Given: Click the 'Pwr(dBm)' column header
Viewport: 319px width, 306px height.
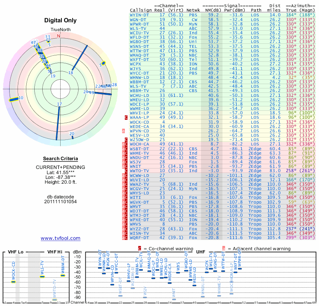Looking at the screenshot, I should 234,10.
